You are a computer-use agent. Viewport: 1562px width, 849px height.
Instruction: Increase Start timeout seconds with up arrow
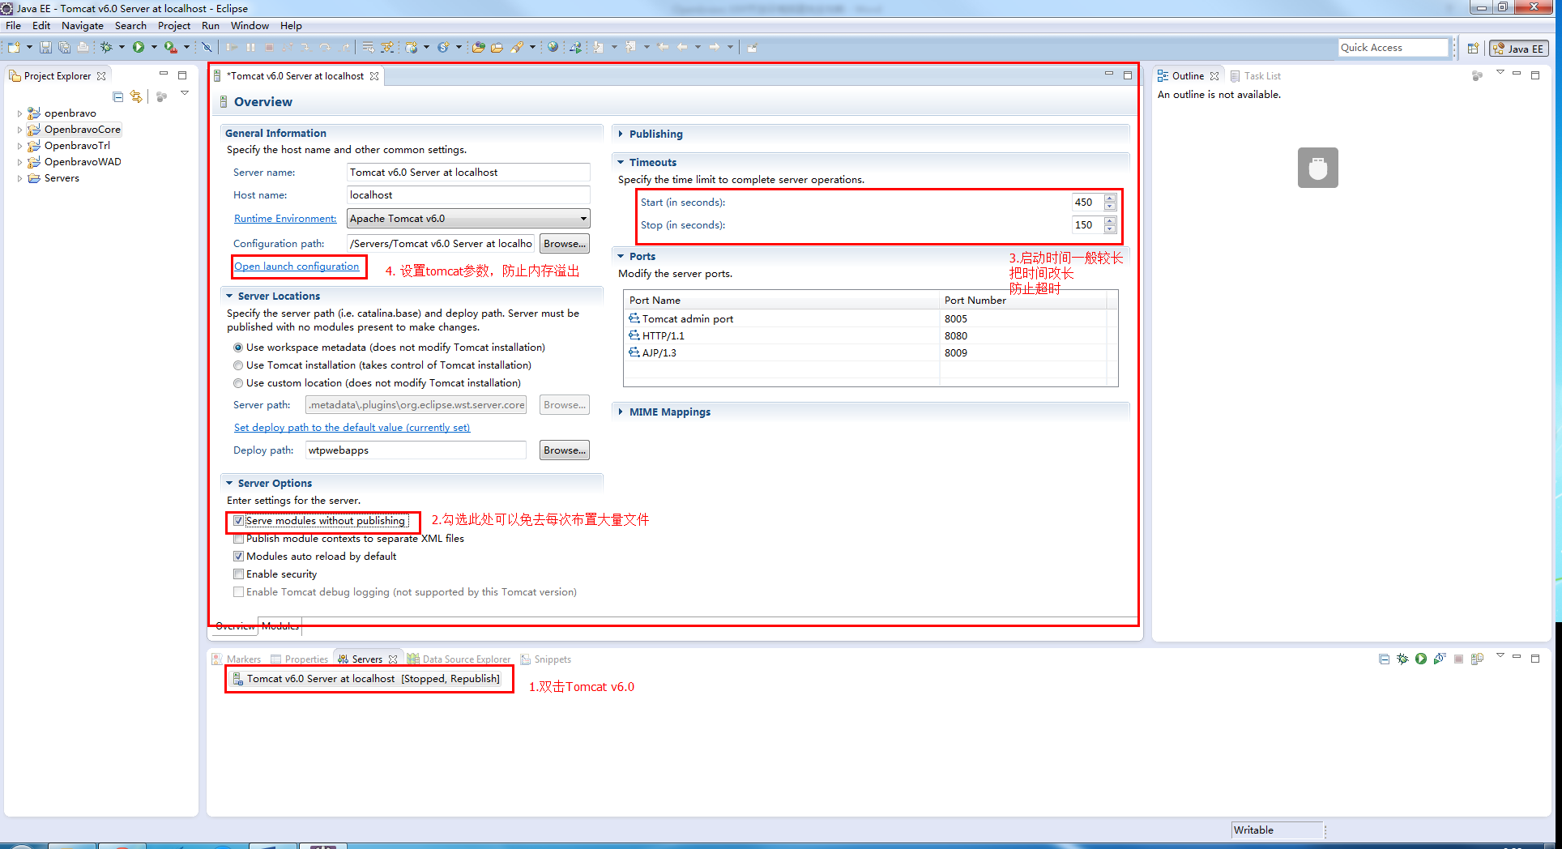point(1110,198)
